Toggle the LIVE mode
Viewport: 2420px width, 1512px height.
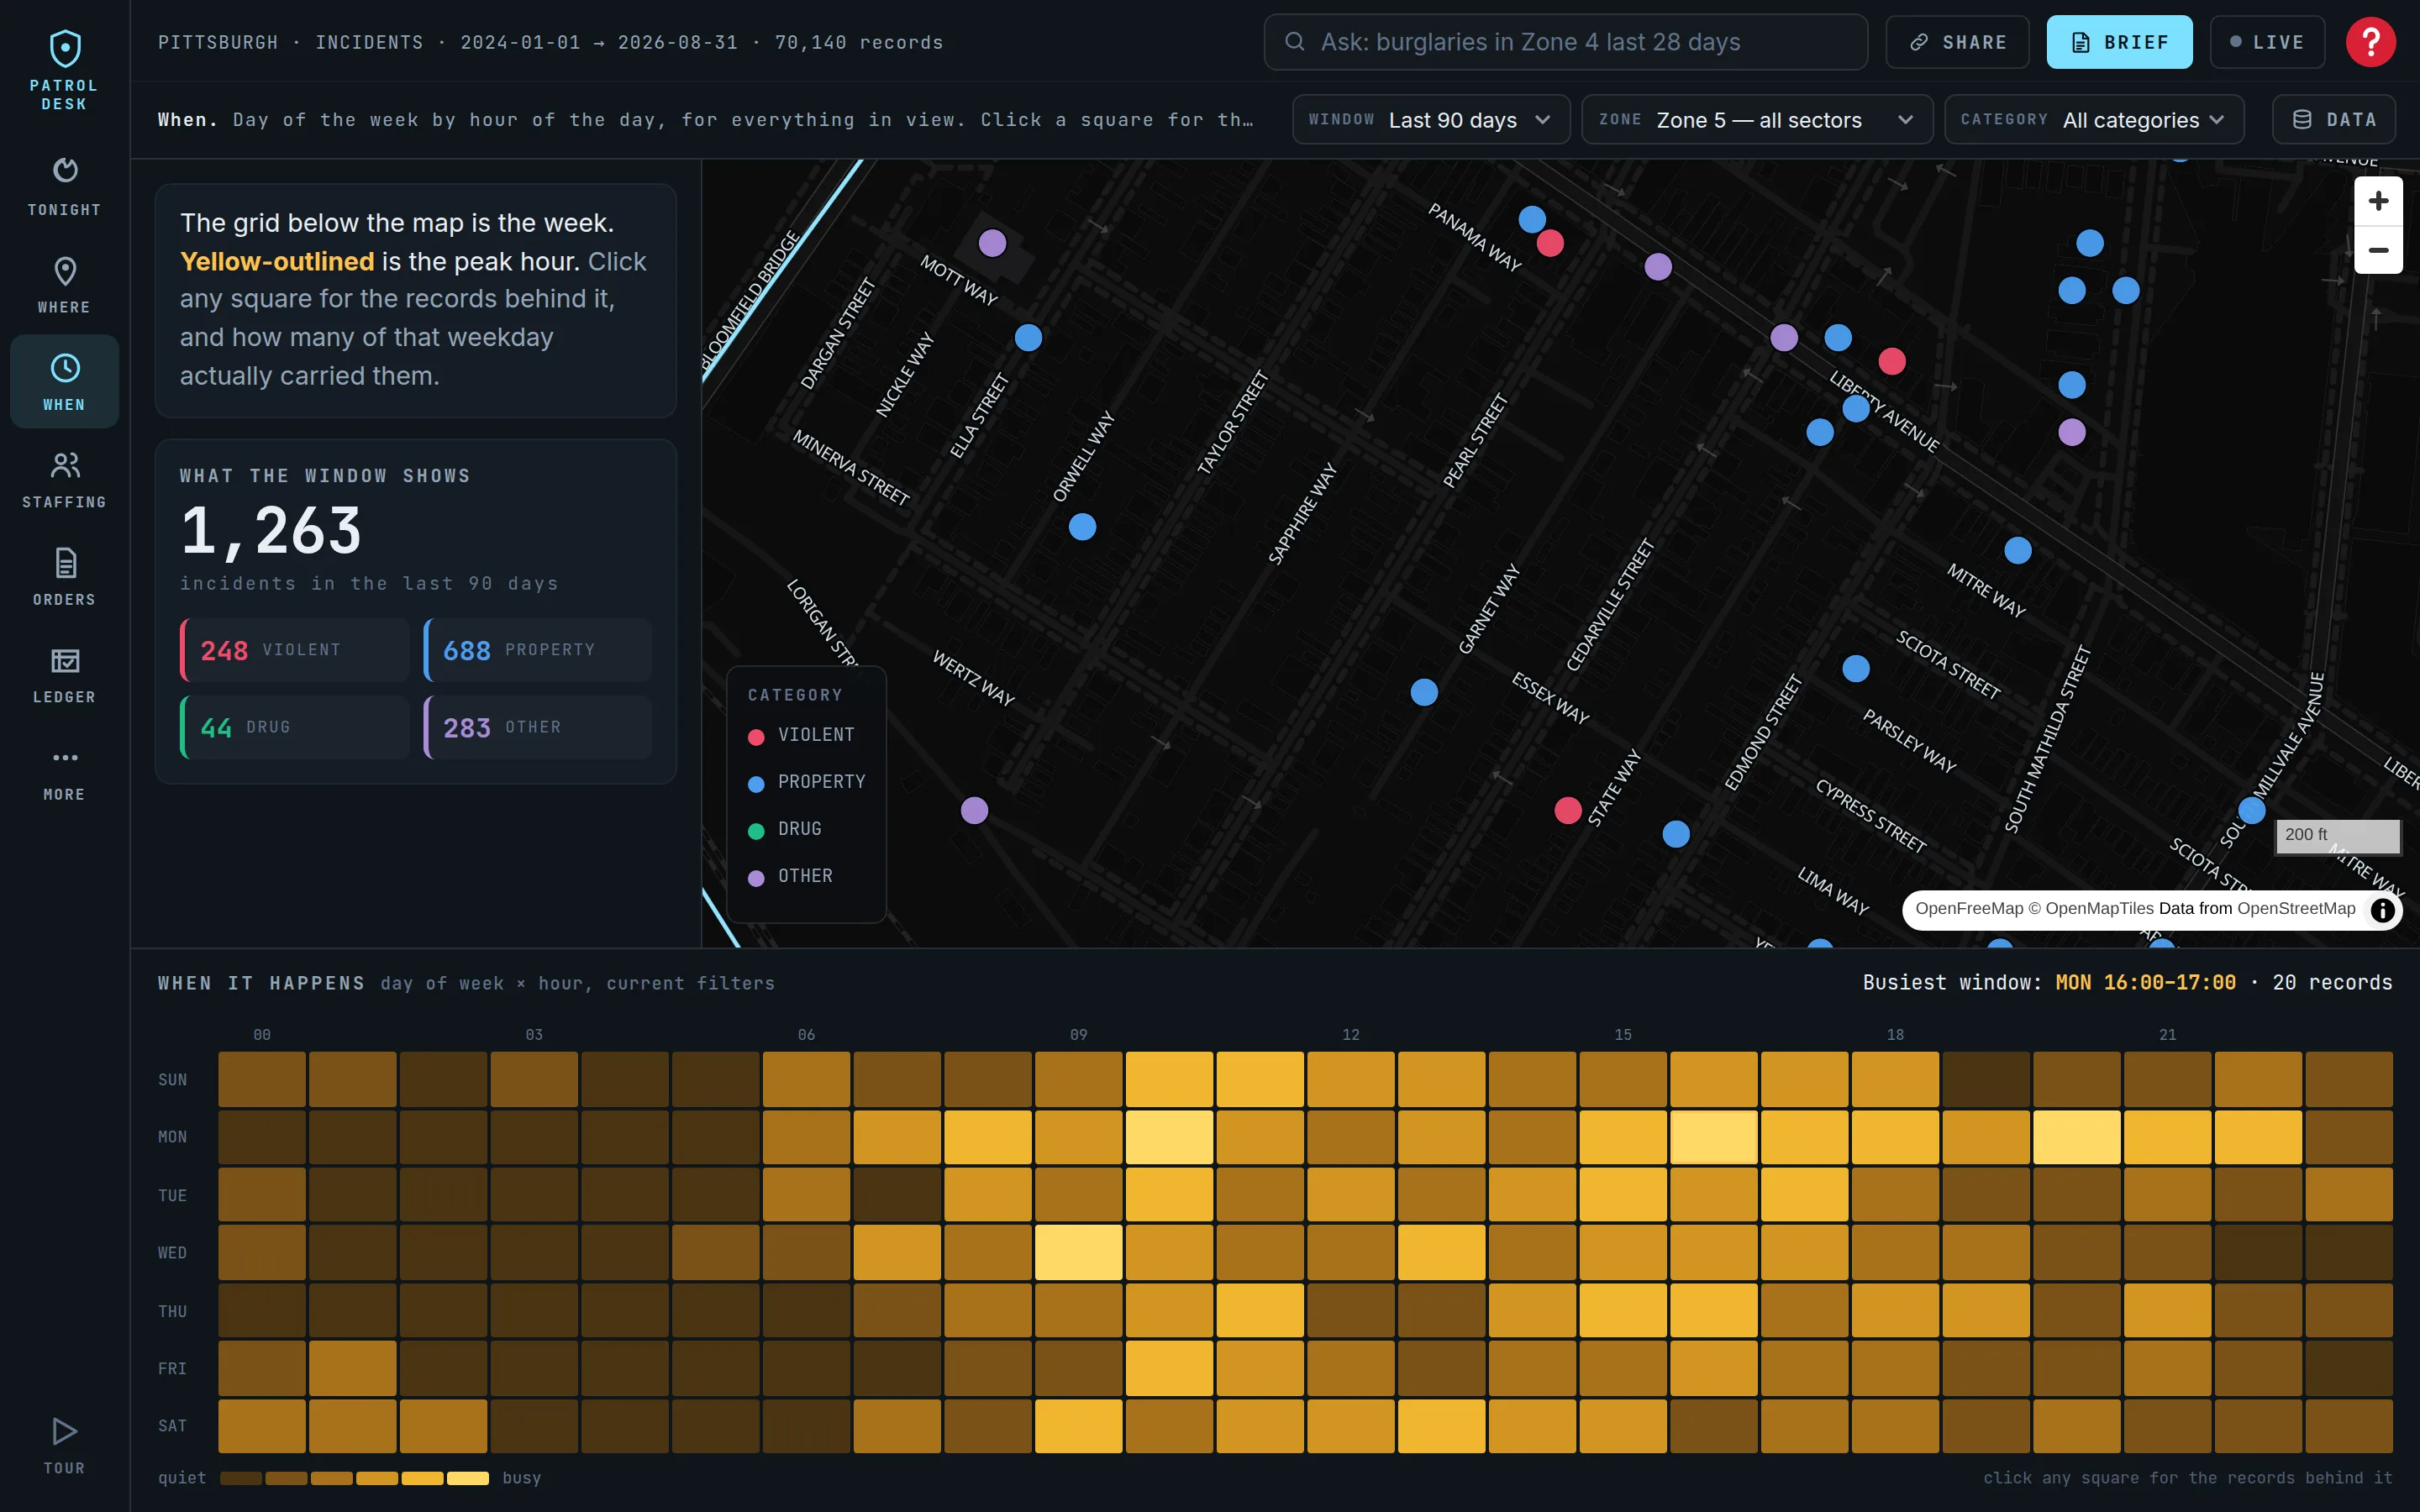click(2267, 42)
